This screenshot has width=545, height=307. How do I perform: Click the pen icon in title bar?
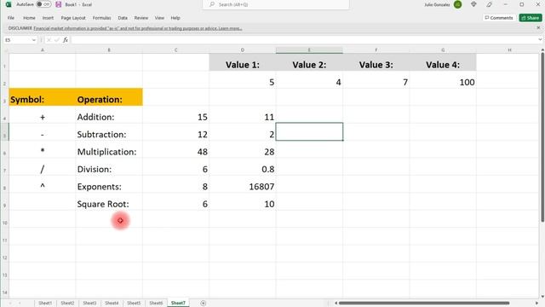(x=489, y=4)
